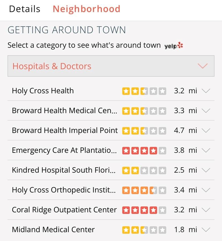Screen dimensions: 222x241
Task: Open the Holy Cross Orthopedic Institute listing
Action: pos(111,190)
